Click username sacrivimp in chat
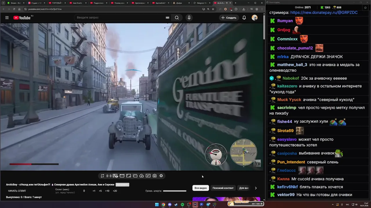The height and width of the screenshot is (208, 371). click(x=287, y=107)
